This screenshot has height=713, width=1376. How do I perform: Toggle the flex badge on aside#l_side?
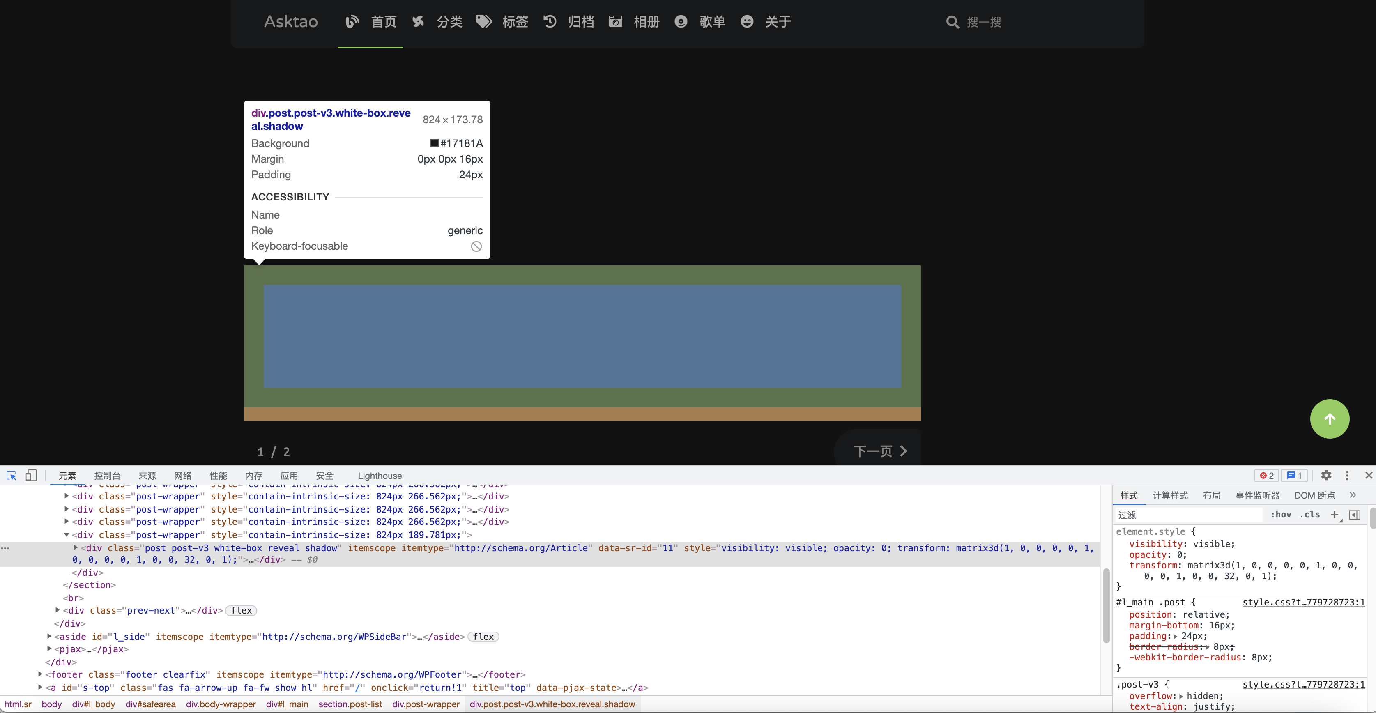[x=483, y=636]
